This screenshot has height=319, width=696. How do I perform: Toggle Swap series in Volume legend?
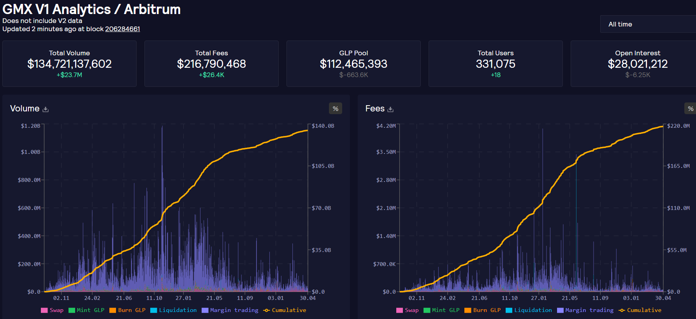pyautogui.click(x=52, y=310)
